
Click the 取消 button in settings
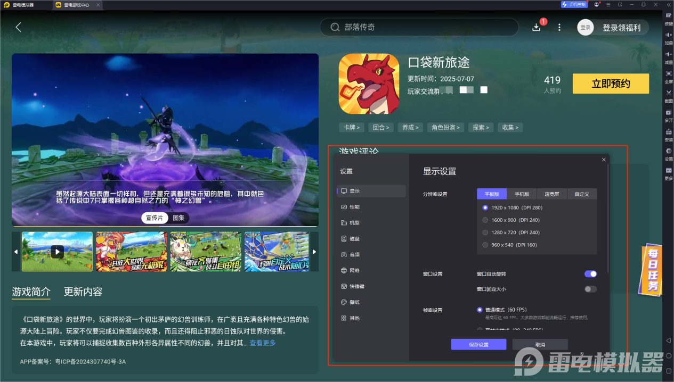pyautogui.click(x=540, y=344)
